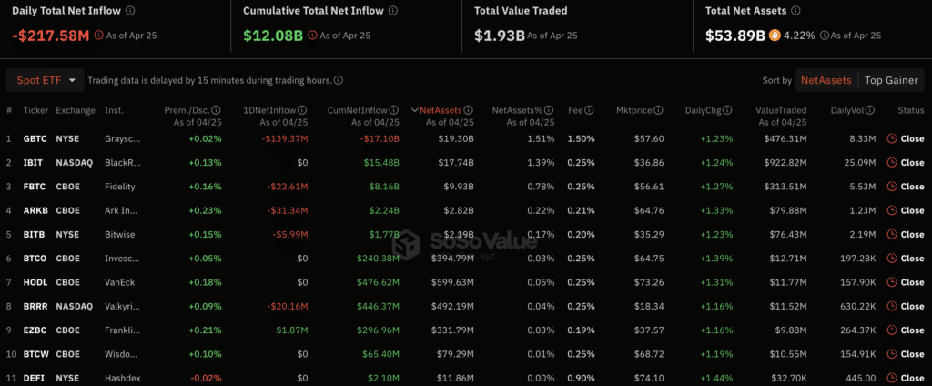Screen dimensions: 932x386
Task: Click CumNetInflow column info icon
Action: pyautogui.click(x=394, y=110)
